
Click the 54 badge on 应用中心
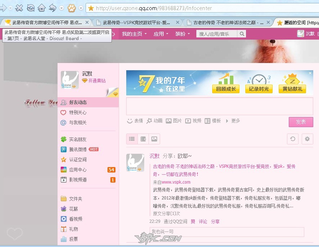pyautogui.click(x=111, y=170)
